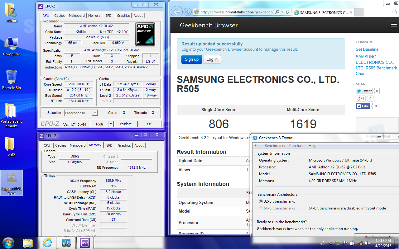Image resolution: width=399 pixels, height=249 pixels.
Task: Switch to Mainboard tab in top CPU-Z
Action: [x=77, y=16]
